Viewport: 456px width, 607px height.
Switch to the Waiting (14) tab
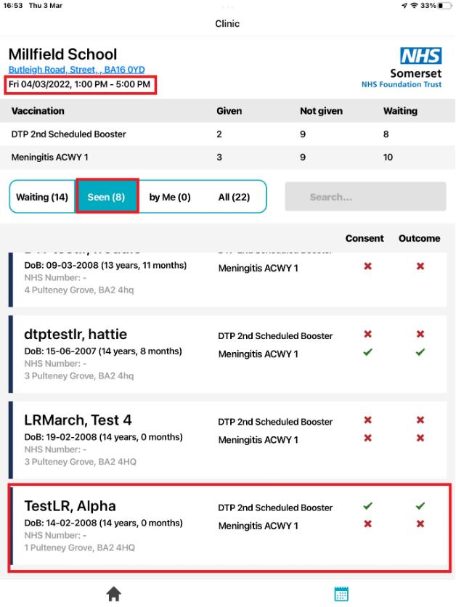(x=42, y=197)
